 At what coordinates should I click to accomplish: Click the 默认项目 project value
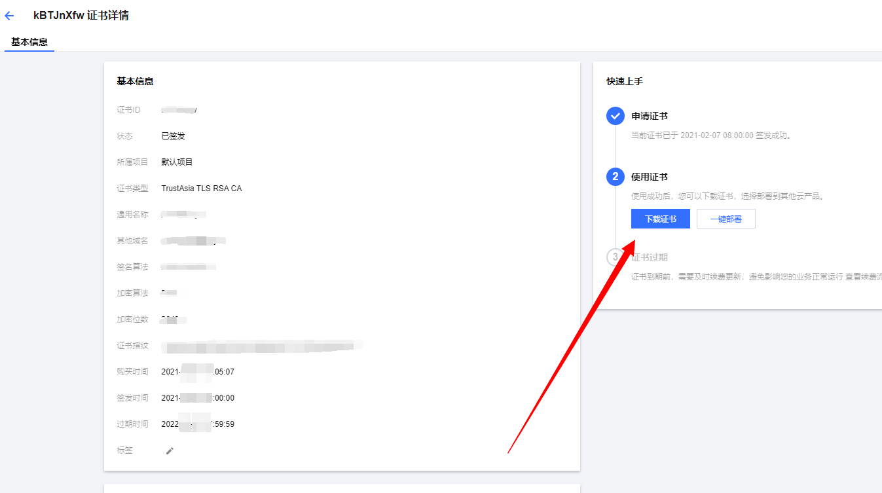tap(177, 162)
